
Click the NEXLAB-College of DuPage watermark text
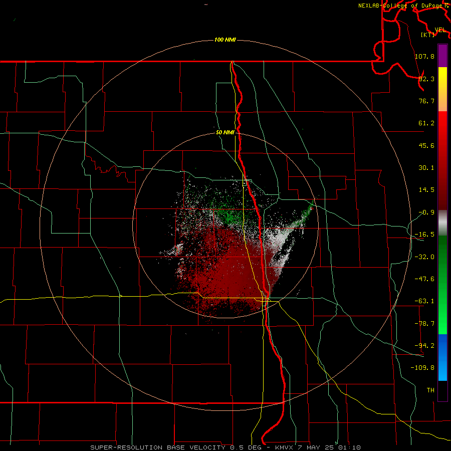pos(401,6)
